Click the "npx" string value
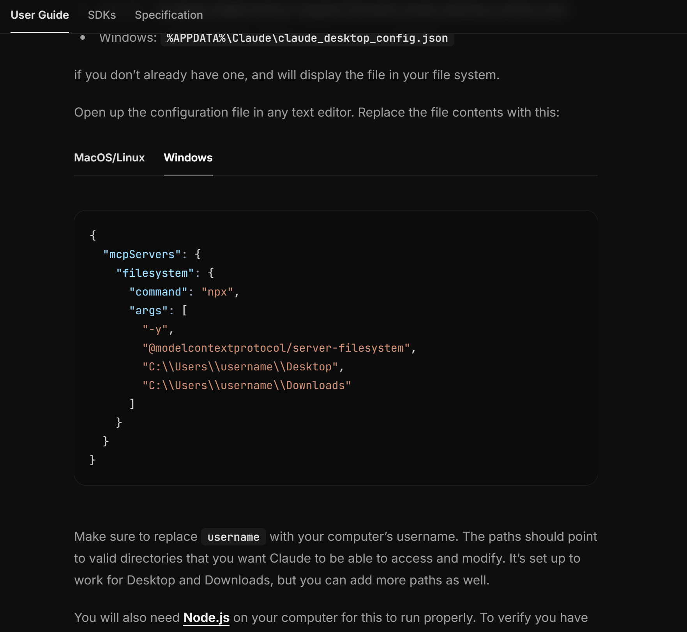687x632 pixels. (x=217, y=292)
